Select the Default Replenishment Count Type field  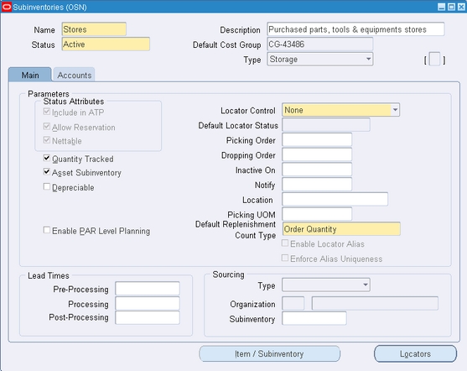point(341,229)
